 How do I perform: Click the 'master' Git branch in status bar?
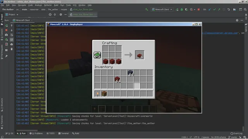click(x=232, y=137)
